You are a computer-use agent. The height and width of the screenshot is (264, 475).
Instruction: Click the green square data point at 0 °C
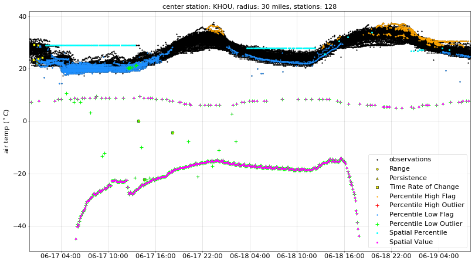(x=138, y=121)
